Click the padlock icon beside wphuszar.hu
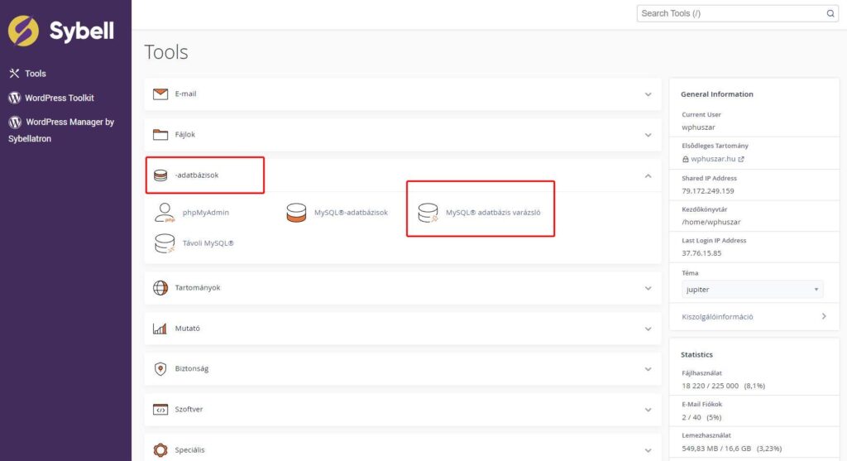847x461 pixels. 685,160
